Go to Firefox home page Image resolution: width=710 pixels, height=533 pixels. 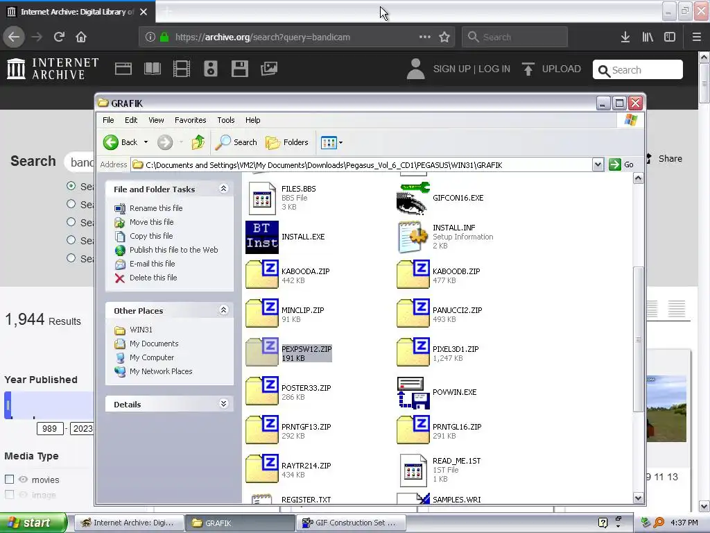click(x=81, y=37)
